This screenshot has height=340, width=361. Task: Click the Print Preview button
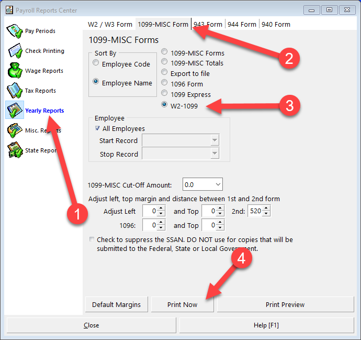pos(285,304)
